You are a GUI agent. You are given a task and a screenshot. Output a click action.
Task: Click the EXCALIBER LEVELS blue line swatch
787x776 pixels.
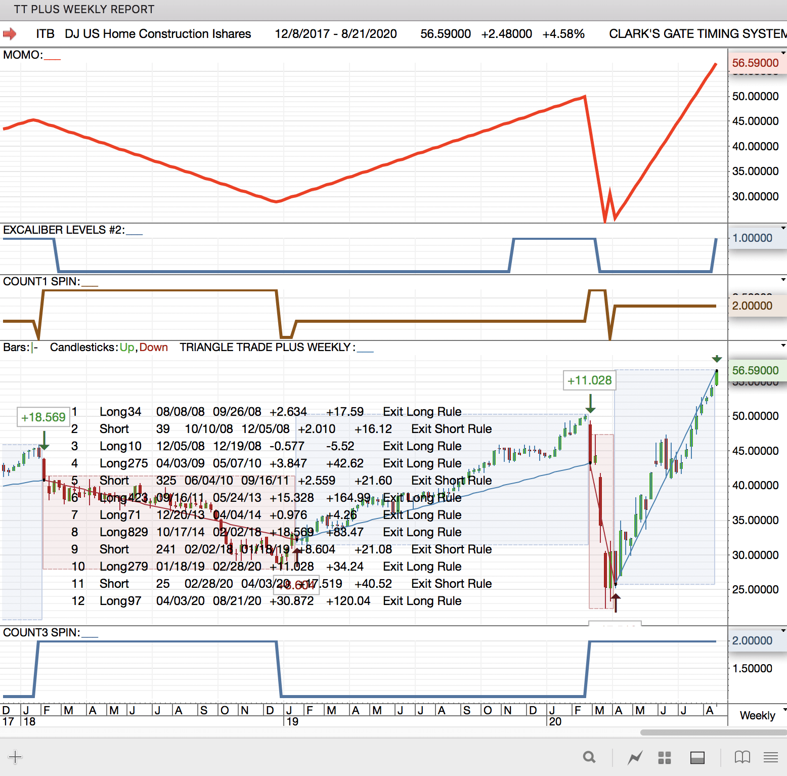135,234
